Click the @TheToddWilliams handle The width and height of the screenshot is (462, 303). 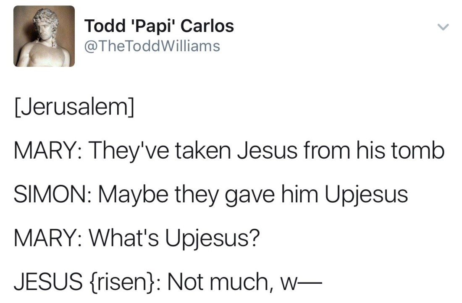pos(152,45)
